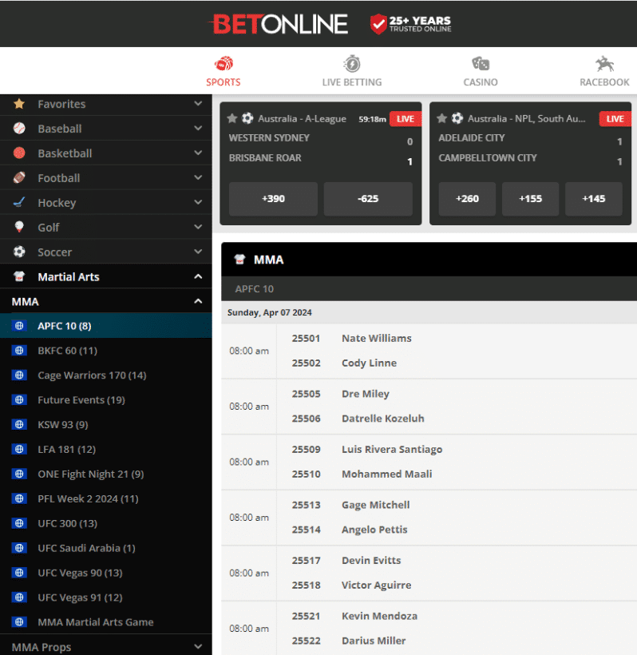Click the soccer ball icon on NPL South Australia card
This screenshot has width=637, height=655.
[x=457, y=119]
